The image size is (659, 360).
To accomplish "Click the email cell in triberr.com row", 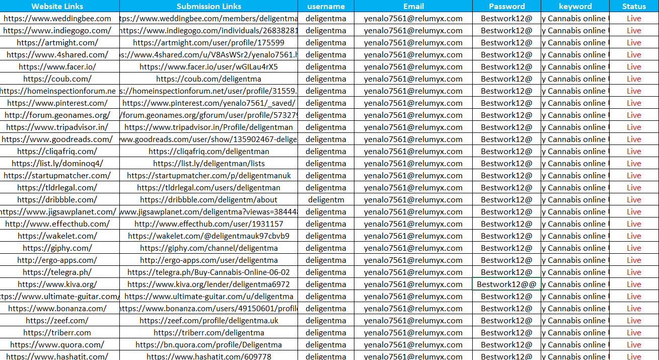I will (x=413, y=333).
